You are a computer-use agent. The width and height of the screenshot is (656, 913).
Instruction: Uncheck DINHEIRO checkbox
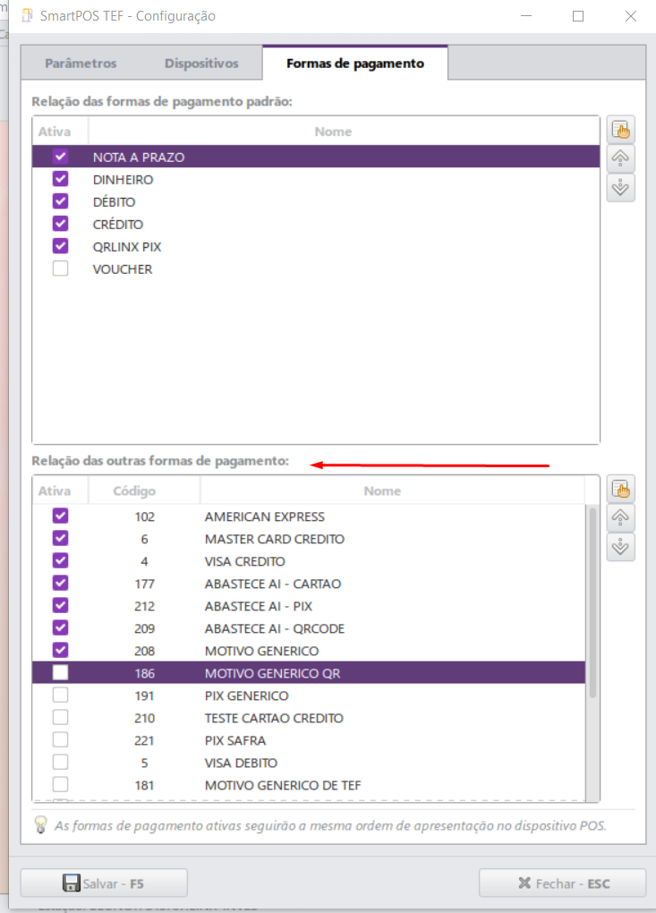[x=60, y=179]
